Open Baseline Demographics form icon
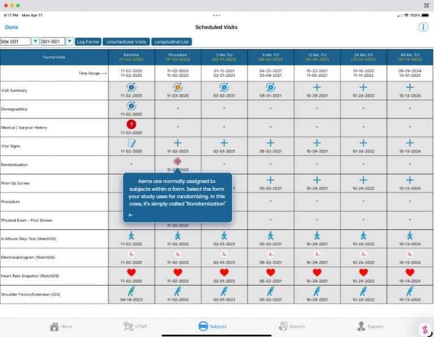The width and height of the screenshot is (434, 337). coord(132,106)
